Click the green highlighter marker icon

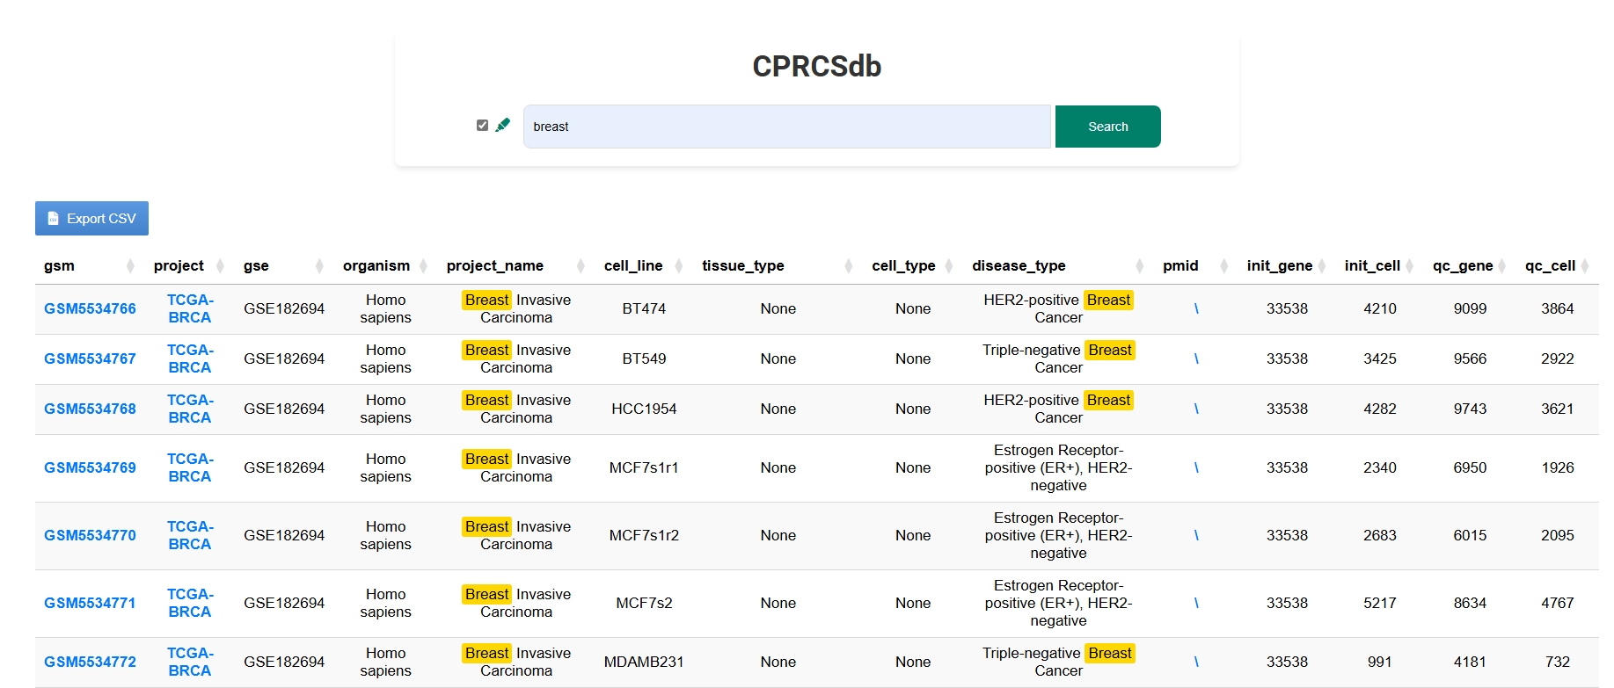(502, 126)
